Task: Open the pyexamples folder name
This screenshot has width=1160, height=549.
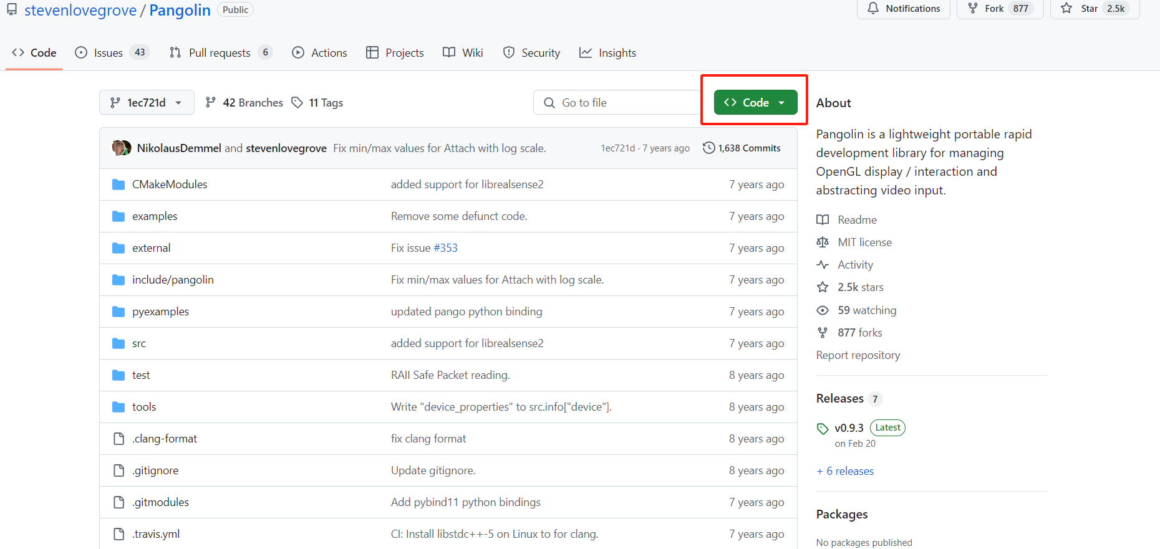Action: pyautogui.click(x=160, y=312)
